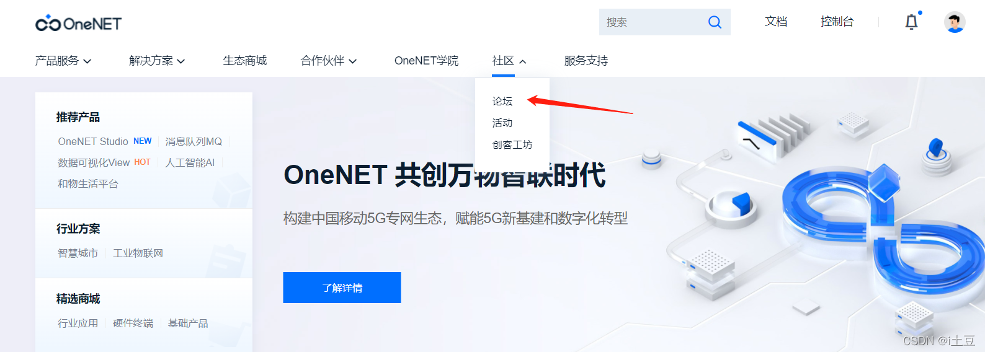
Task: Open 和物生活平台 link
Action: 88,183
